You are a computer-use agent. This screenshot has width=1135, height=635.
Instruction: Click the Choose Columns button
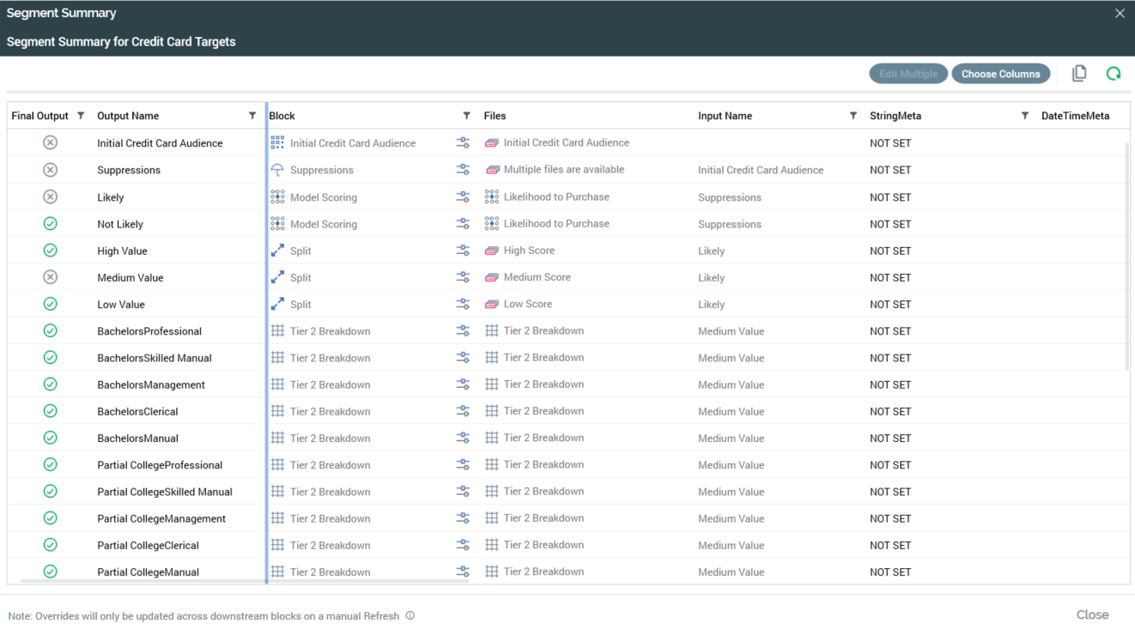click(x=1000, y=74)
